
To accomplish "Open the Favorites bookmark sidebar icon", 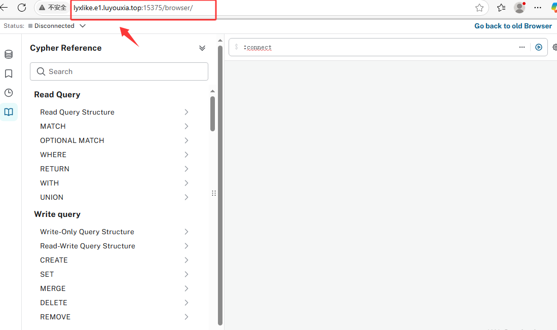I will (9, 74).
